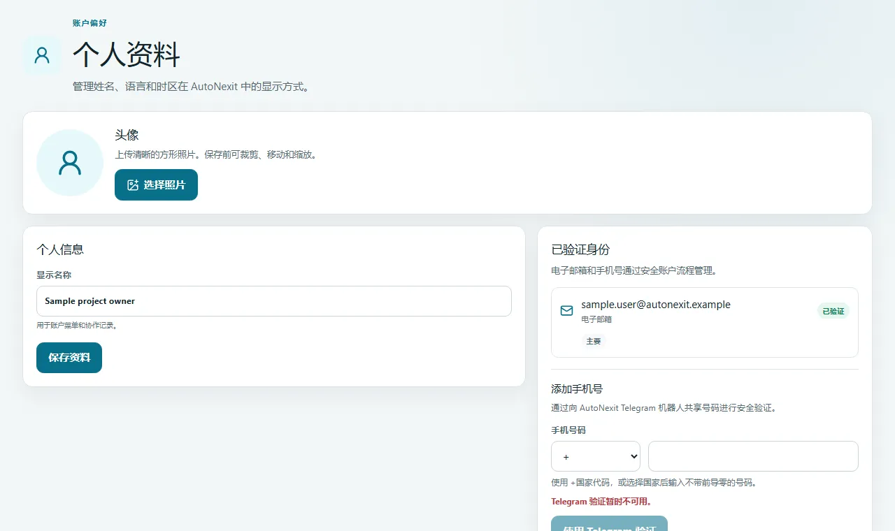Click the large avatar placeholder circle

70,163
